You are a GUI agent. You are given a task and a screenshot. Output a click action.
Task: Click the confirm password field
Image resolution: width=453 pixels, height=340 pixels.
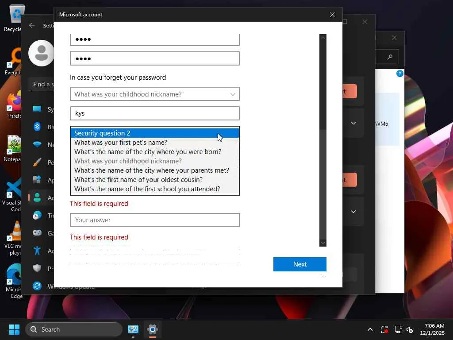pyautogui.click(x=154, y=58)
